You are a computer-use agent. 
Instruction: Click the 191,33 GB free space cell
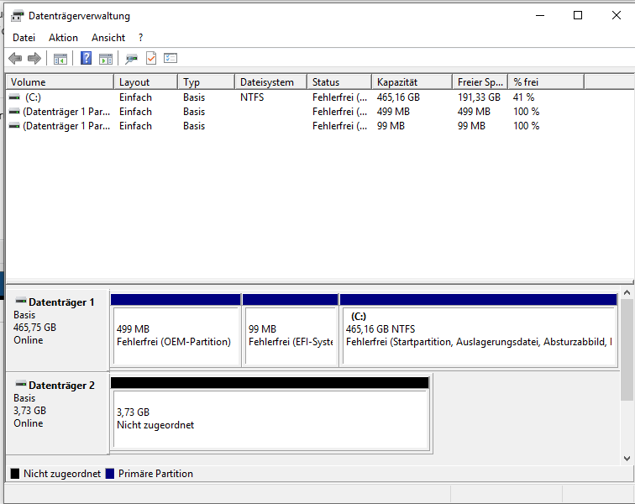(479, 97)
